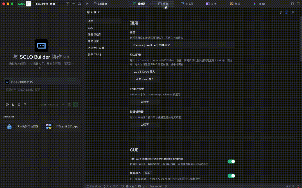This screenshot has width=302, height=188.
Task: Toggle the 智能导入 switch
Action: [231, 176]
